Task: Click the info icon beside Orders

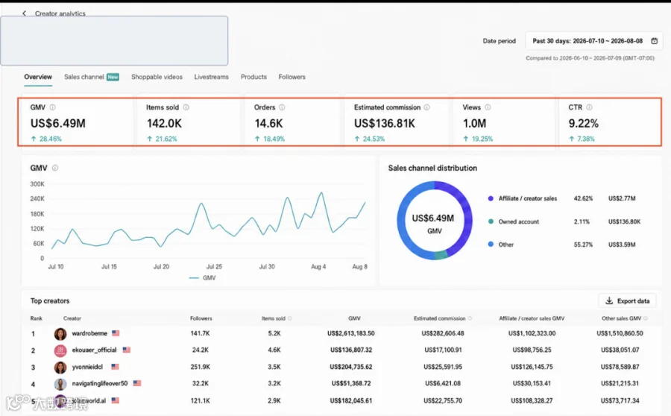Action: 282,107
